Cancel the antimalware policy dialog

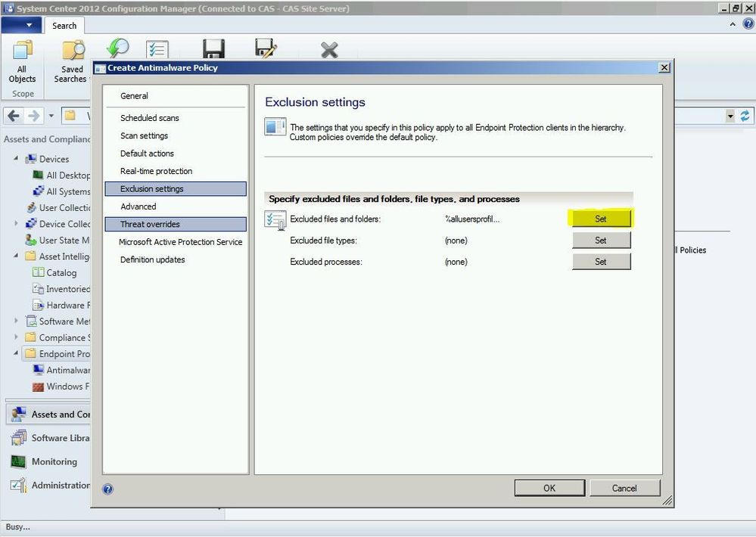(624, 488)
